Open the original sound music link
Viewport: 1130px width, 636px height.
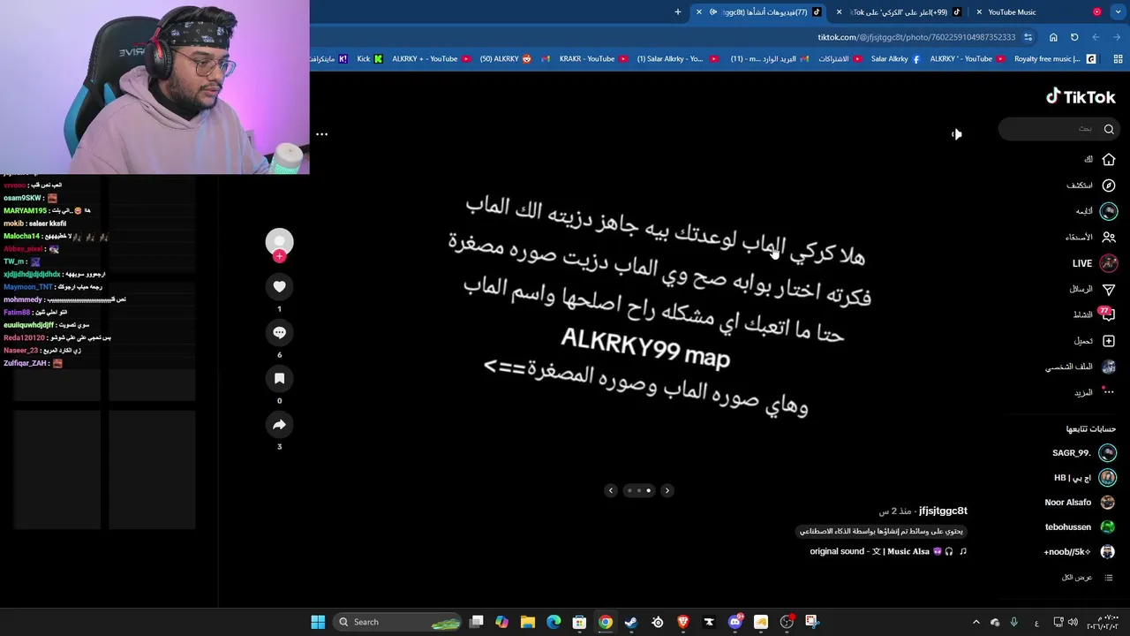[888, 551]
